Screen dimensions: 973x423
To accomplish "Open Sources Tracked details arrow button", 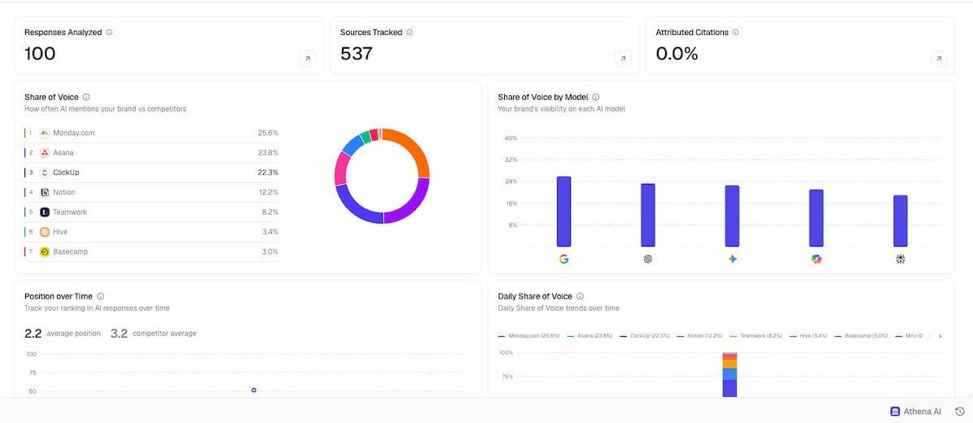I will (x=623, y=59).
